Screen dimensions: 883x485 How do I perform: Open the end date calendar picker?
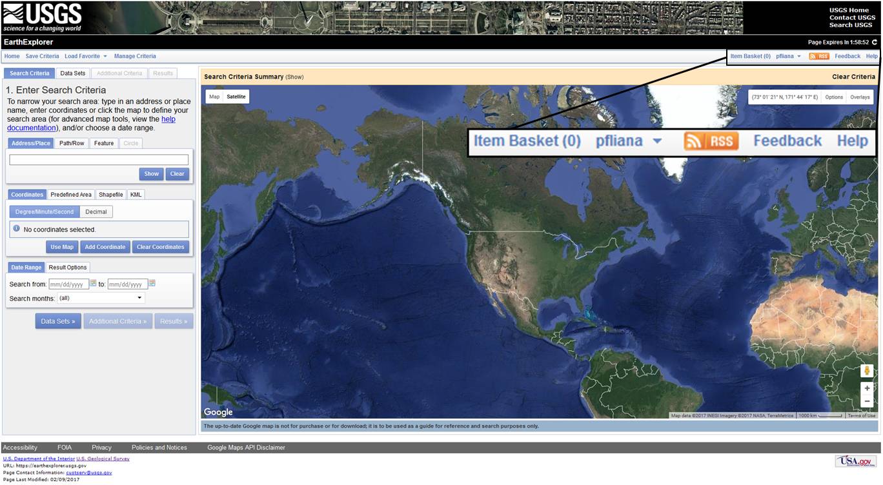[152, 283]
